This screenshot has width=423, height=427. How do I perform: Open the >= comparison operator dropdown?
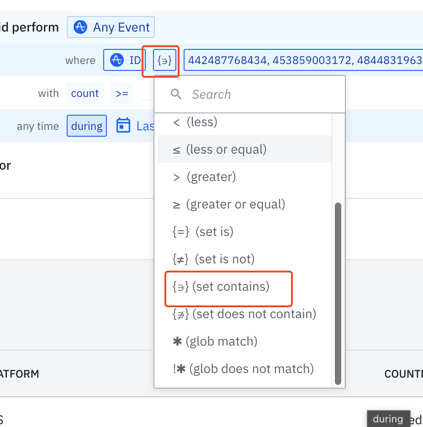pyautogui.click(x=122, y=93)
